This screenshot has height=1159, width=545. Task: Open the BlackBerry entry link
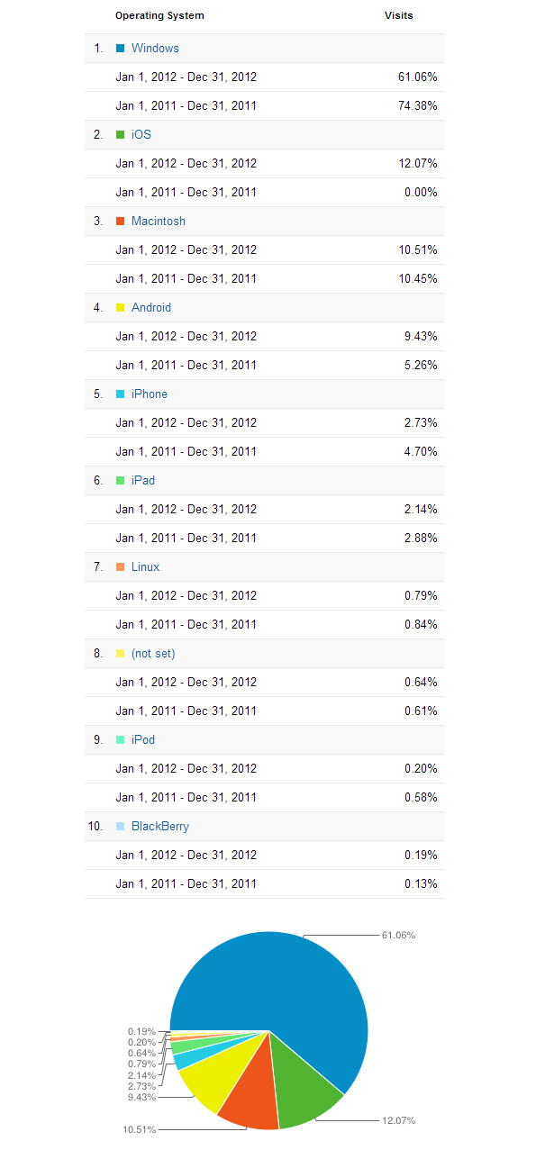[x=160, y=827]
